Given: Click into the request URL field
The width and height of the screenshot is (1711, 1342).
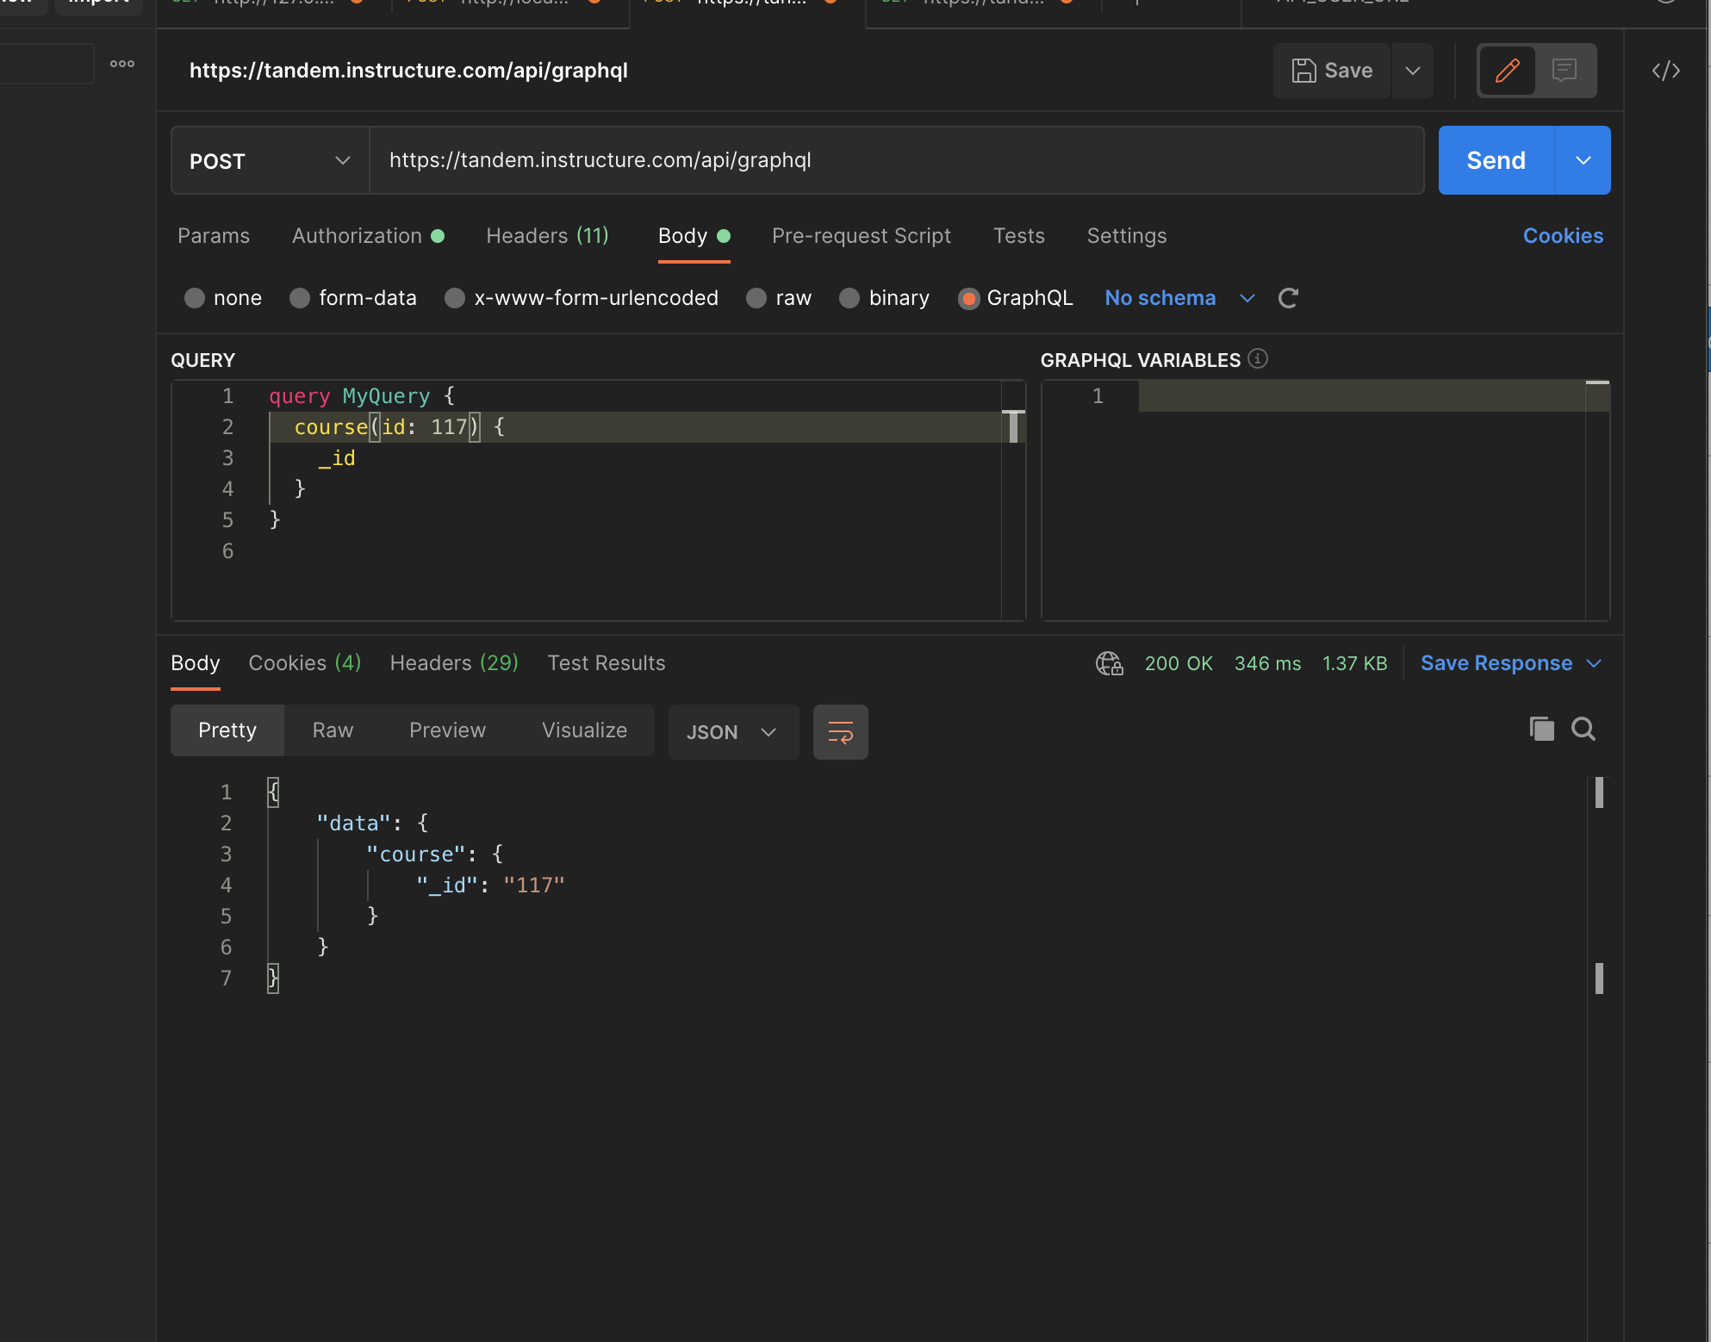Looking at the screenshot, I should (x=896, y=161).
